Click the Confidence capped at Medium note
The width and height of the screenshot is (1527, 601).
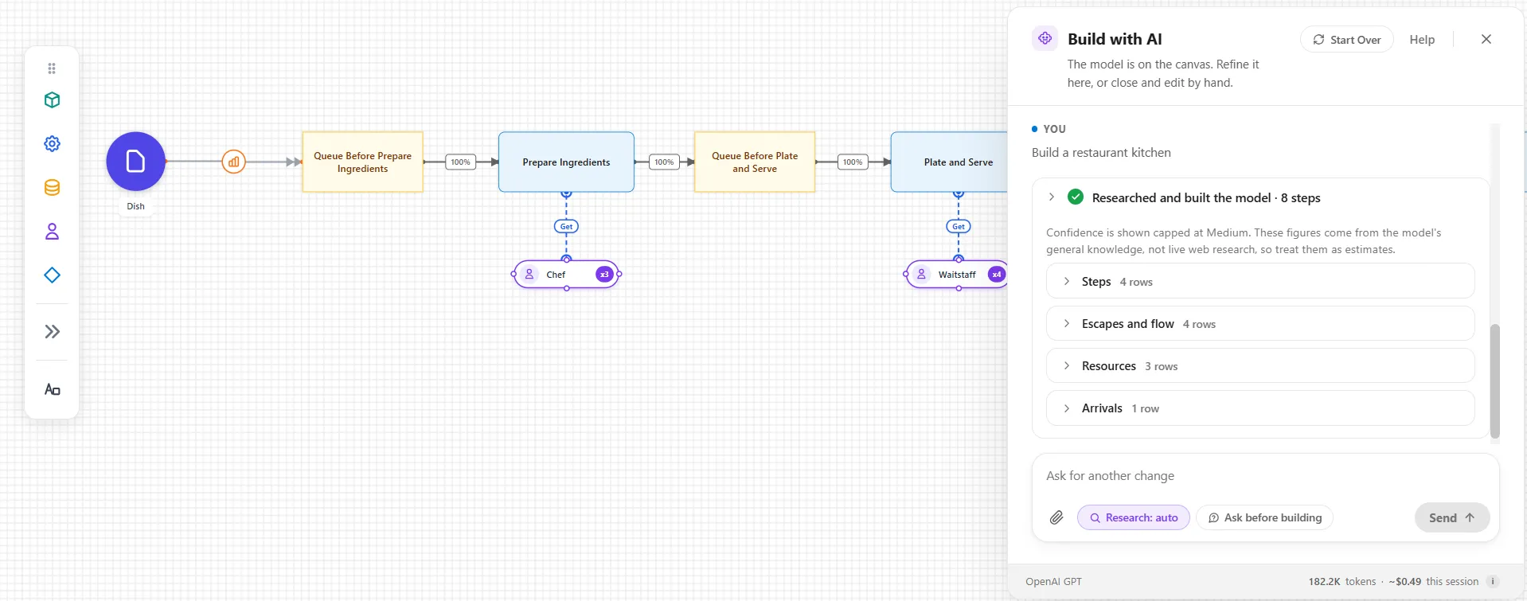click(x=1244, y=240)
